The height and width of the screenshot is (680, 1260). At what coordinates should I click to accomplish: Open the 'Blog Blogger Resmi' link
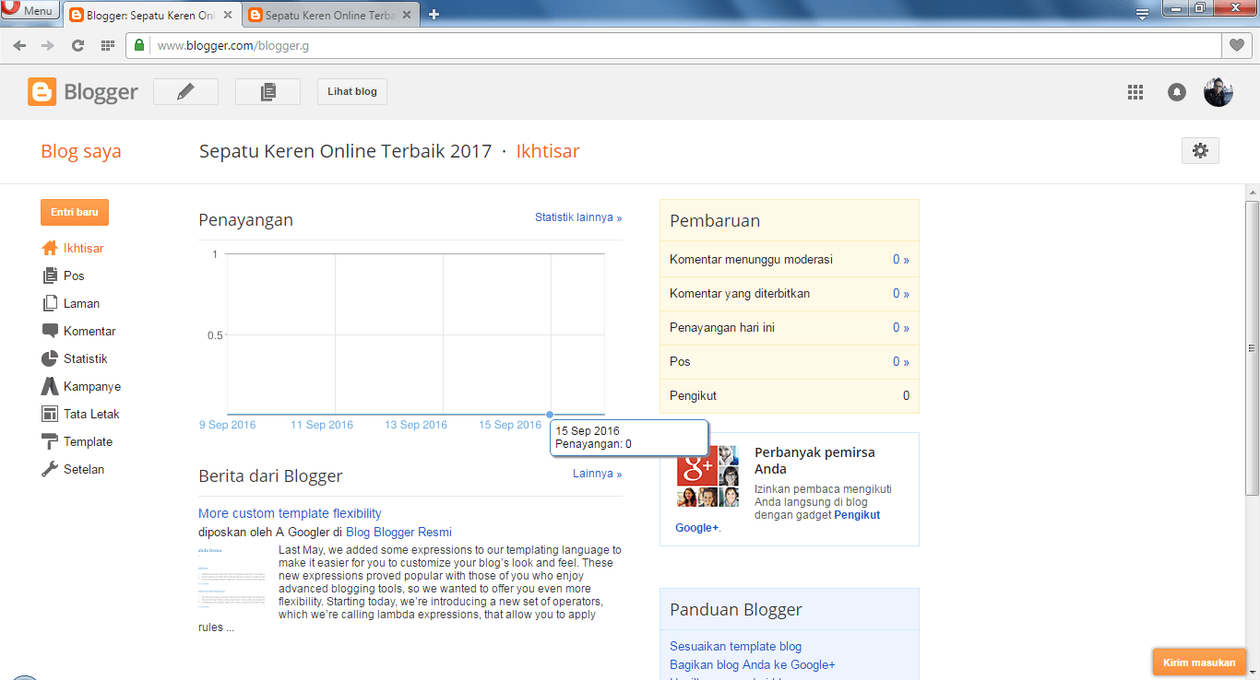pos(398,532)
